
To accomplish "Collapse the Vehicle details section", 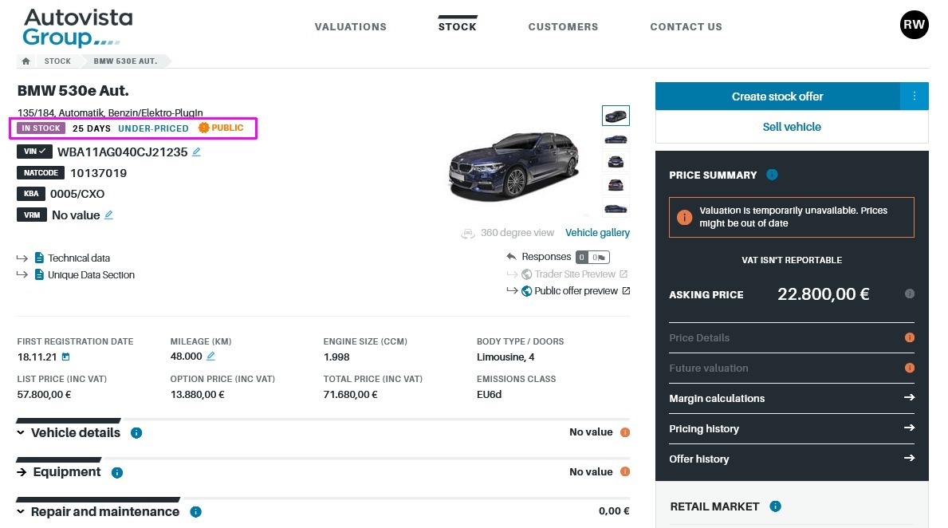I will coord(22,433).
